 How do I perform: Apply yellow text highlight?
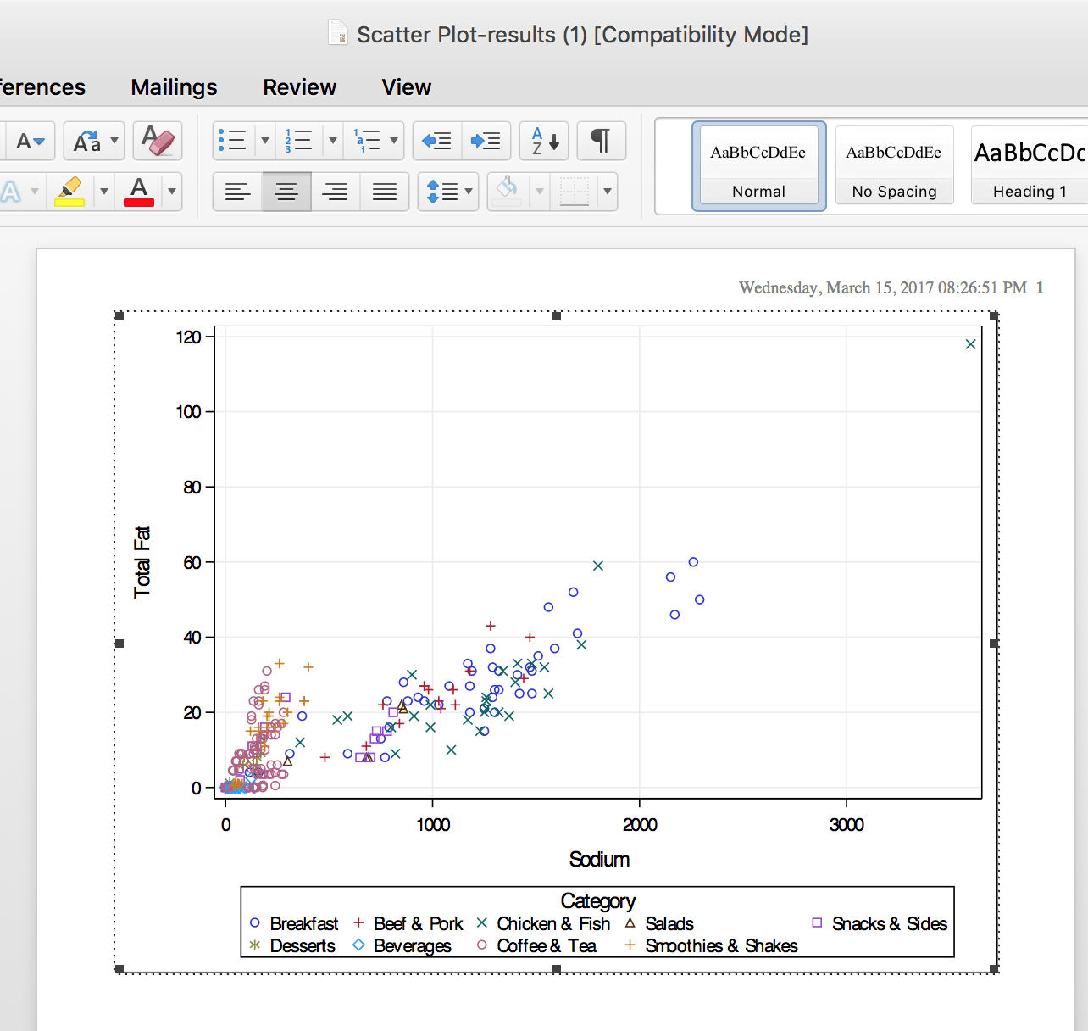point(70,192)
